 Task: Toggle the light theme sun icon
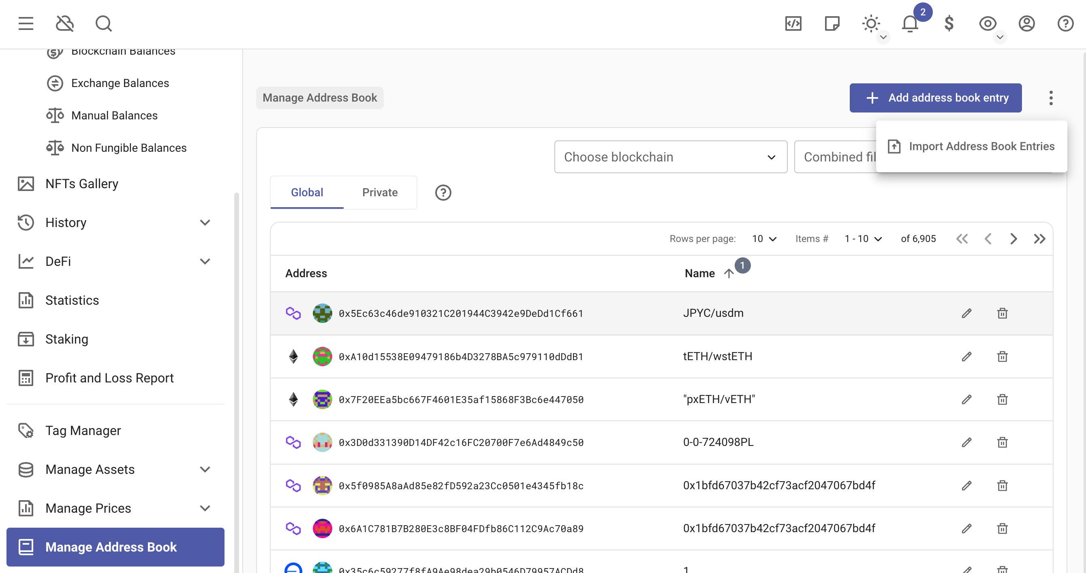click(x=871, y=23)
